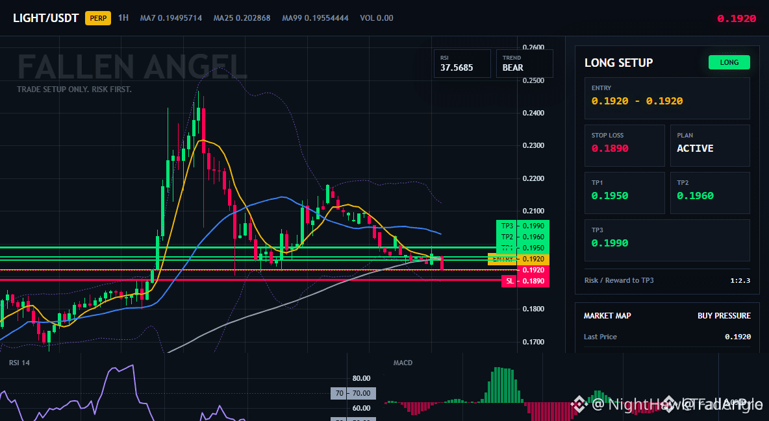Click the TP1 0.1950 card
Viewport: 769px width, 421px height.
click(624, 193)
